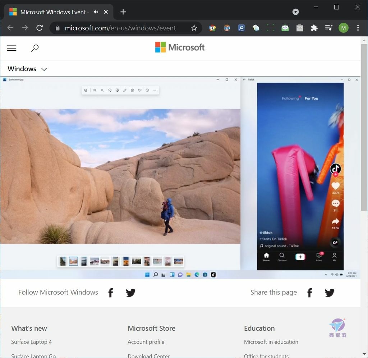This screenshot has height=358, width=368.
Task: Go back to the previous page
Action: pos(10,28)
